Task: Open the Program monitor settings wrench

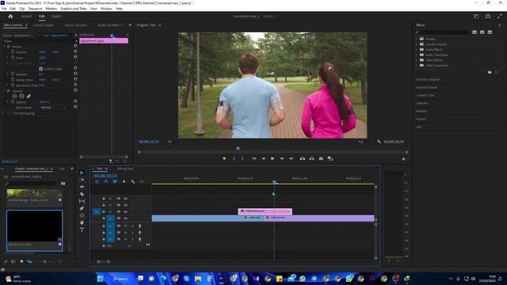Action: coord(379,142)
